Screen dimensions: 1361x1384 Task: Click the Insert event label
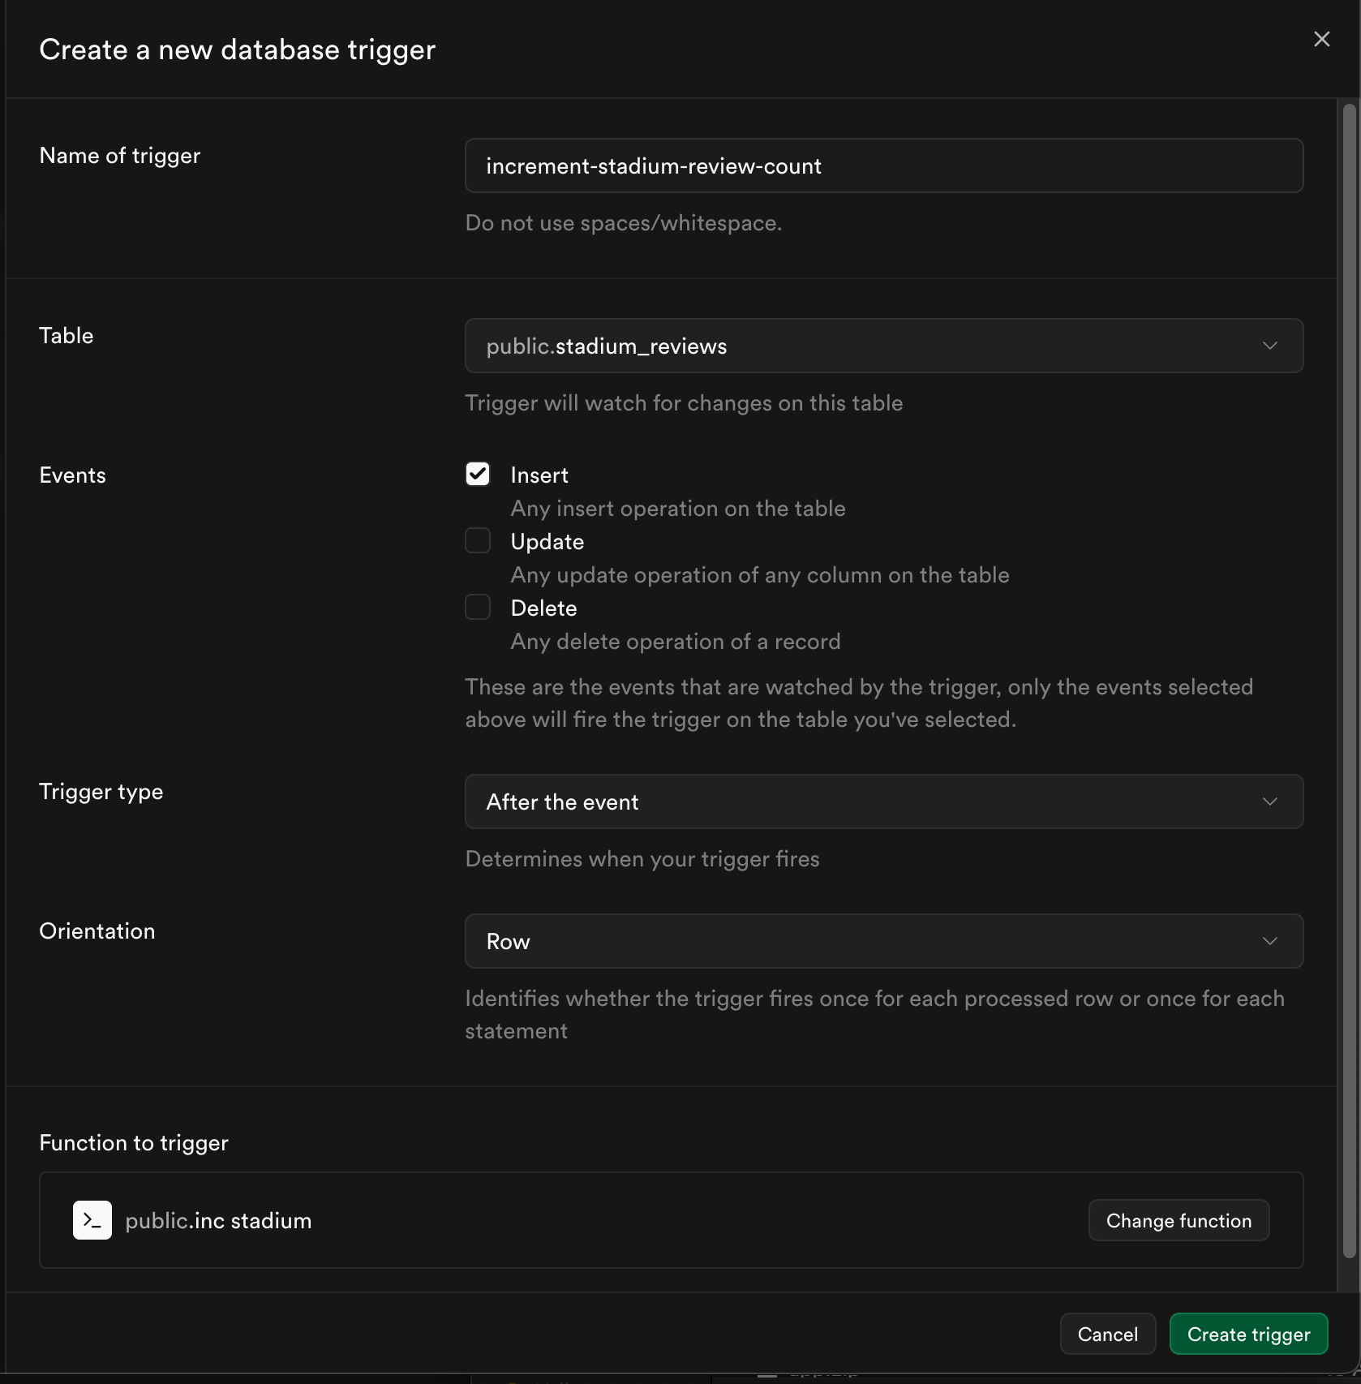point(539,475)
